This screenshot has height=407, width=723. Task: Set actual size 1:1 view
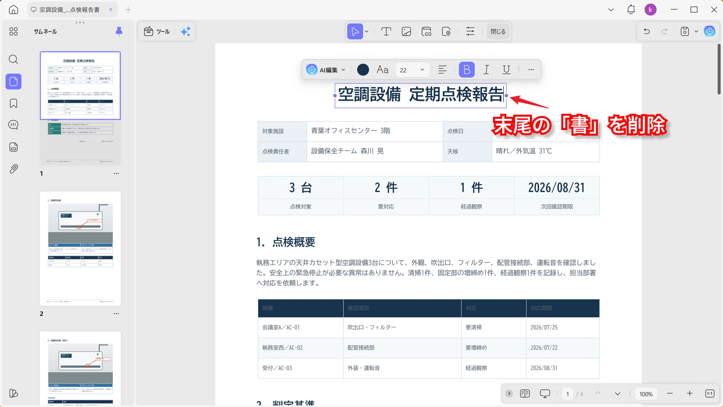click(x=710, y=393)
